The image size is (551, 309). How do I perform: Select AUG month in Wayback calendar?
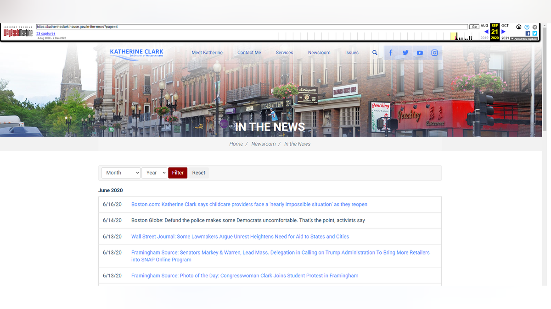click(484, 26)
